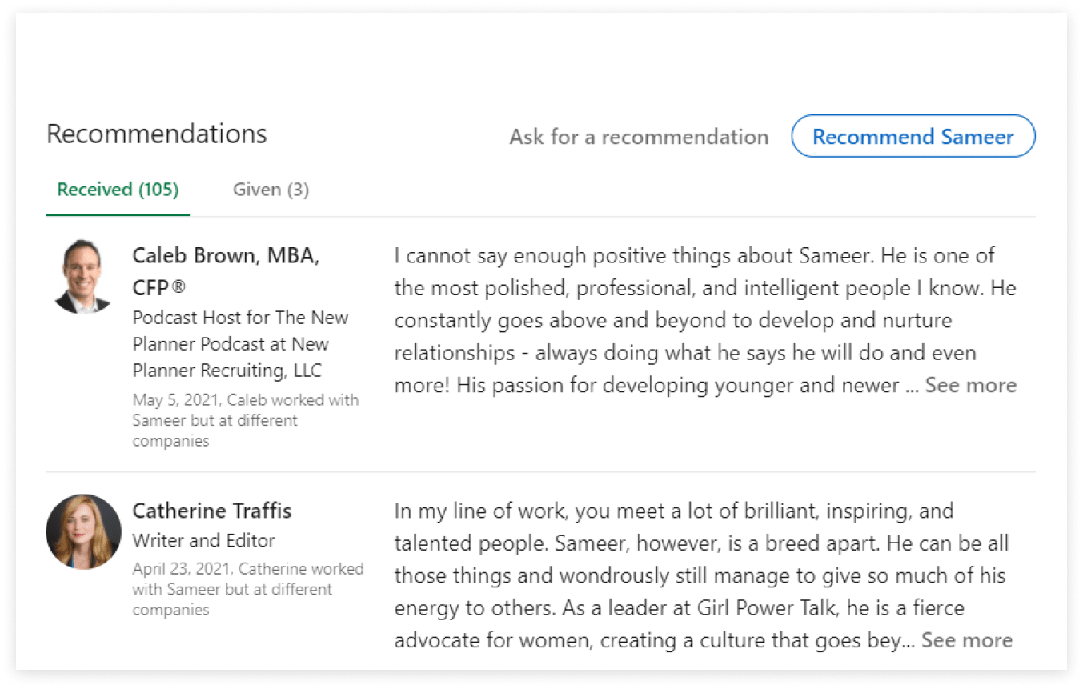This screenshot has height=689, width=1083.
Task: Click the Recommend Sameer button
Action: tap(913, 137)
